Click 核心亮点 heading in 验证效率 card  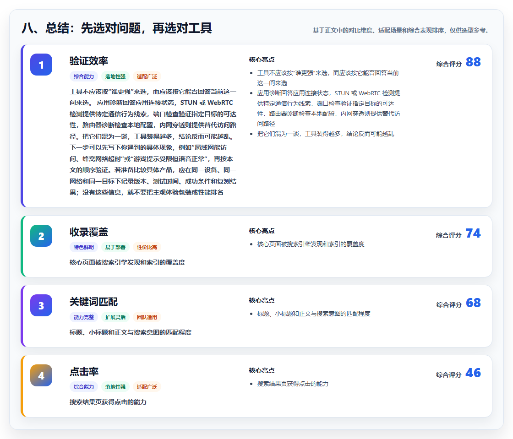pyautogui.click(x=262, y=60)
